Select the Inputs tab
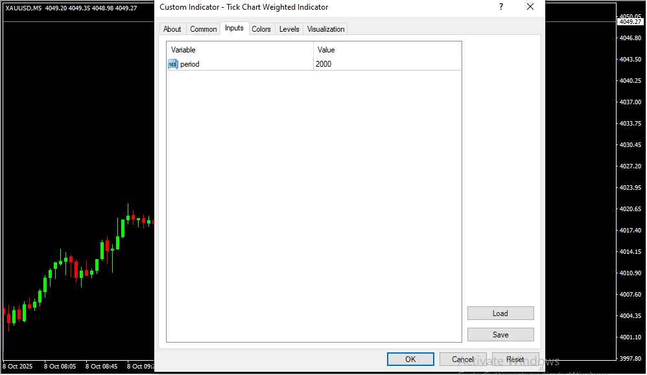This screenshot has height=375, width=647. coord(234,28)
